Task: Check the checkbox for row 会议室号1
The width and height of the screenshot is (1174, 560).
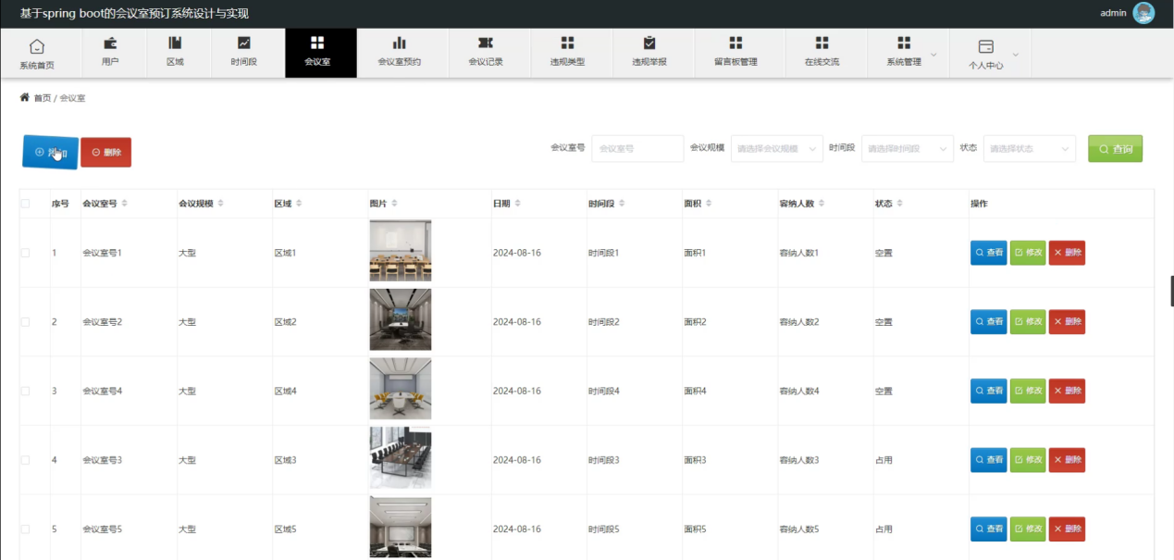Action: coord(26,253)
